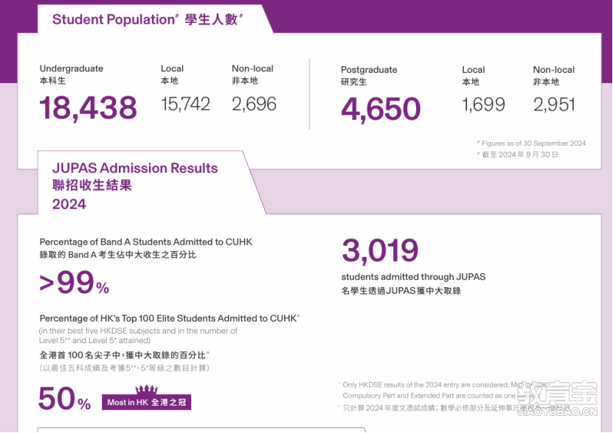Click the 'JUPAS Admission Results' heading
Image resolution: width=613 pixels, height=433 pixels.
point(135,168)
